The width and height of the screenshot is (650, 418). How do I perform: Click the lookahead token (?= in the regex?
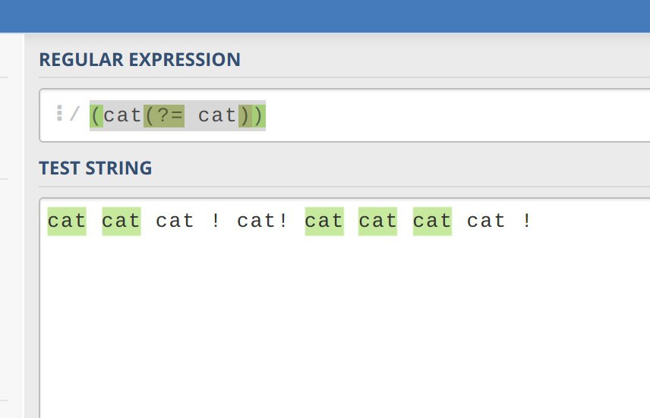[163, 116]
